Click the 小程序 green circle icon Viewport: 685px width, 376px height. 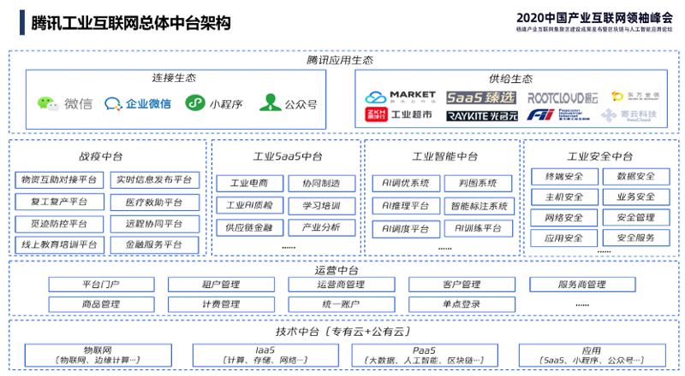point(195,103)
